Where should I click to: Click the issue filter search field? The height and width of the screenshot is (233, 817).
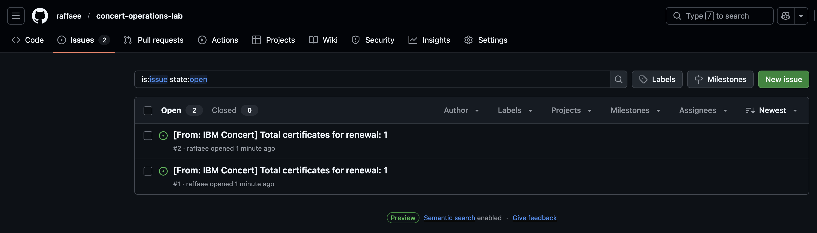371,79
